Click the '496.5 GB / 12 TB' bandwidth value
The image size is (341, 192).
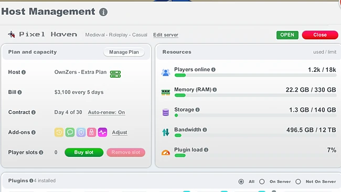pyautogui.click(x=311, y=130)
